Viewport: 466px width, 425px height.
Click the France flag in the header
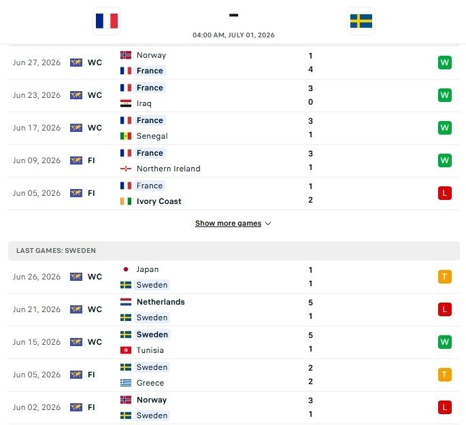pyautogui.click(x=107, y=21)
